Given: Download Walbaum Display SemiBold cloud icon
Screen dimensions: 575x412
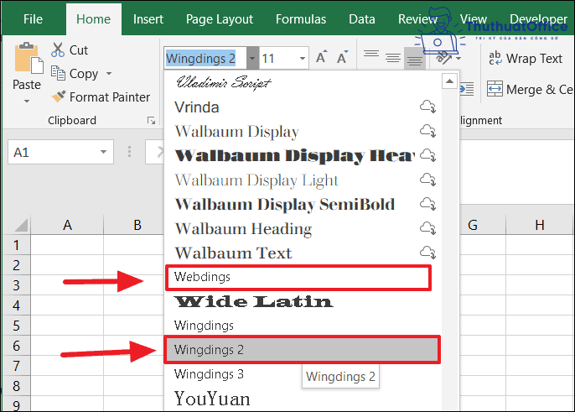Looking at the screenshot, I should pos(427,203).
